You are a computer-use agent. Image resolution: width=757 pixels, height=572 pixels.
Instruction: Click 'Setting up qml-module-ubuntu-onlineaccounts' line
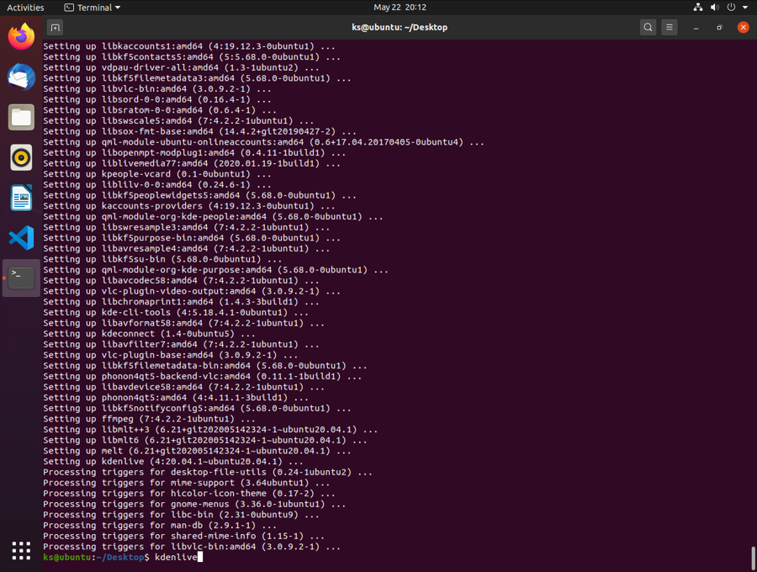263,142
